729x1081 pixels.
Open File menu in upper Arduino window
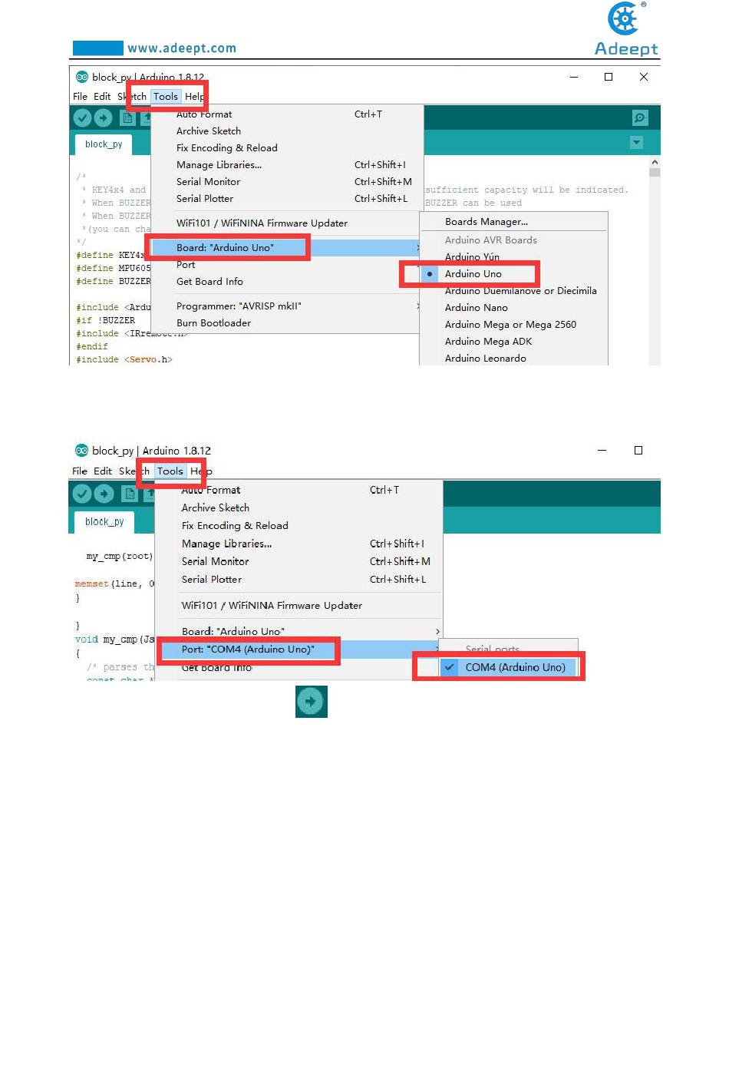tap(80, 96)
